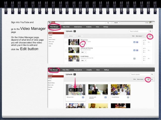Open the Most viewed sort dropdown in grid-view screenshot
This screenshot has height=120, width=161.
[141, 79]
